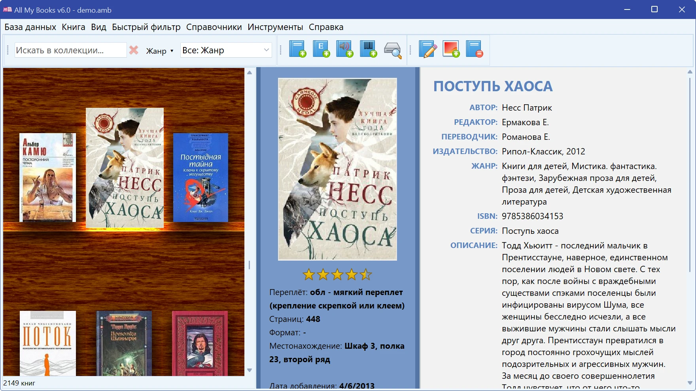Click the Delete book icon with red minus

tap(475, 49)
